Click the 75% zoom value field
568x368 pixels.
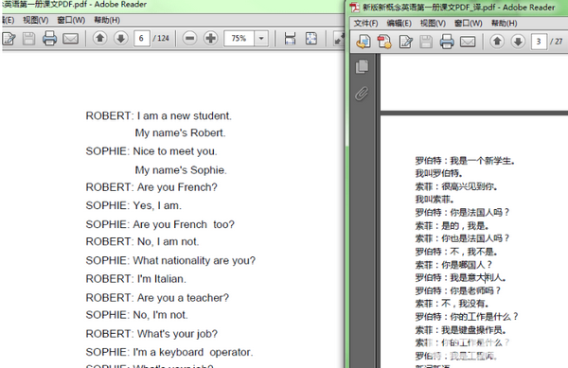[239, 38]
